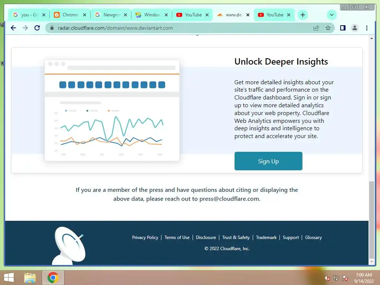Go back to the previous page
This screenshot has height=285, width=380.
click(13, 28)
